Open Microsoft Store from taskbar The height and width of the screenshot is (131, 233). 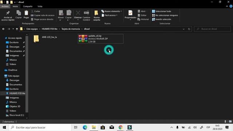(x=103, y=127)
